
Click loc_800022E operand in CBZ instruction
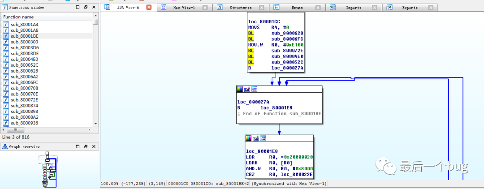pyautogui.click(x=297, y=174)
